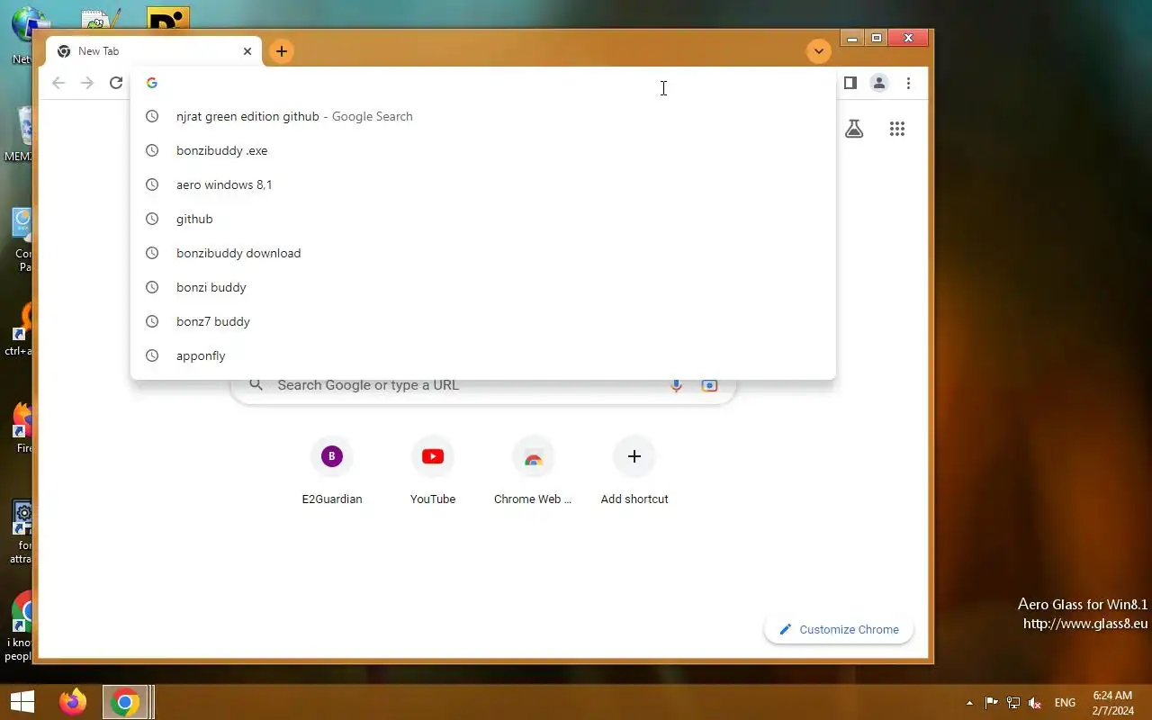Open the Chrome three-dot menu

(908, 83)
